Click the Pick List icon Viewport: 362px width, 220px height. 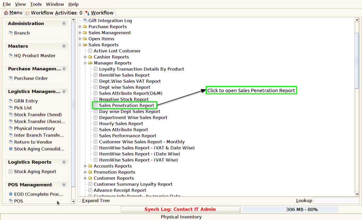11,108
